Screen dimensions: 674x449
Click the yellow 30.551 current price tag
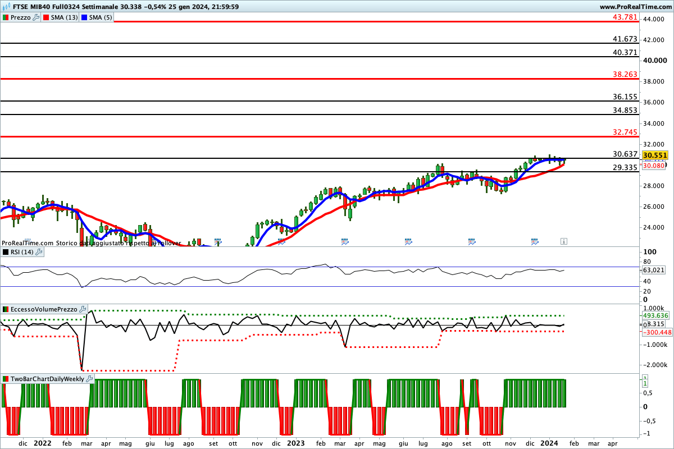tap(654, 155)
